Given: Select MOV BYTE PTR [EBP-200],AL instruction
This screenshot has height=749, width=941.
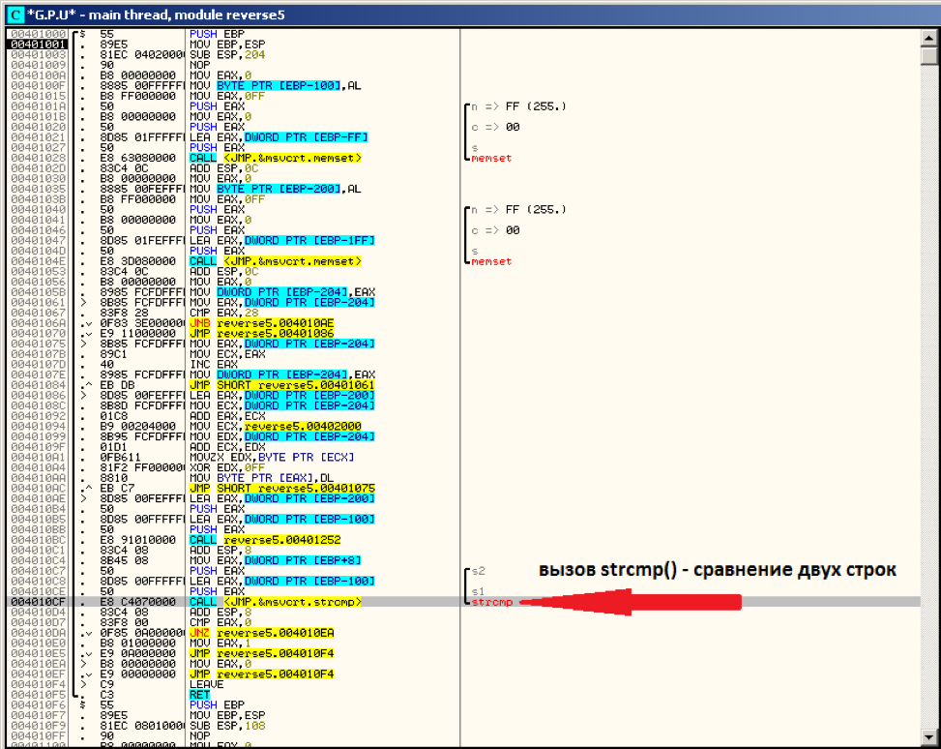Looking at the screenshot, I should click(276, 190).
